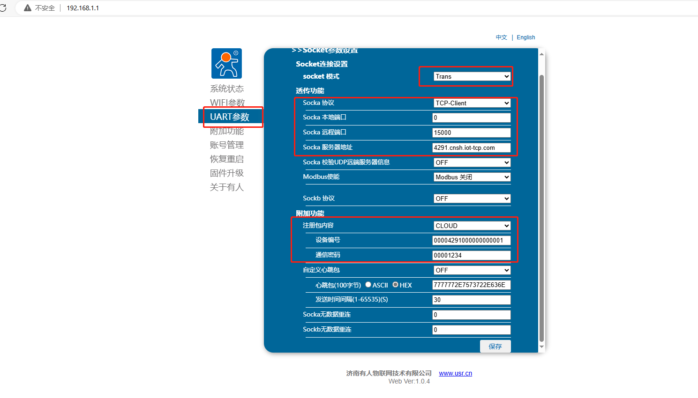Click the Socka server address field
Image resolution: width=698 pixels, height=398 pixels.
[x=471, y=147]
